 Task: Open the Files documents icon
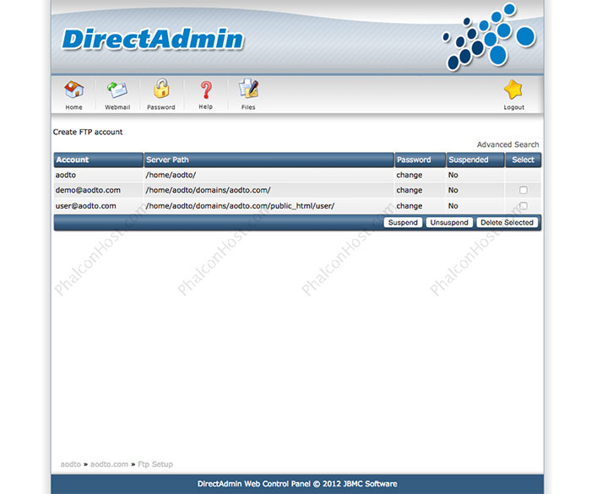[248, 90]
